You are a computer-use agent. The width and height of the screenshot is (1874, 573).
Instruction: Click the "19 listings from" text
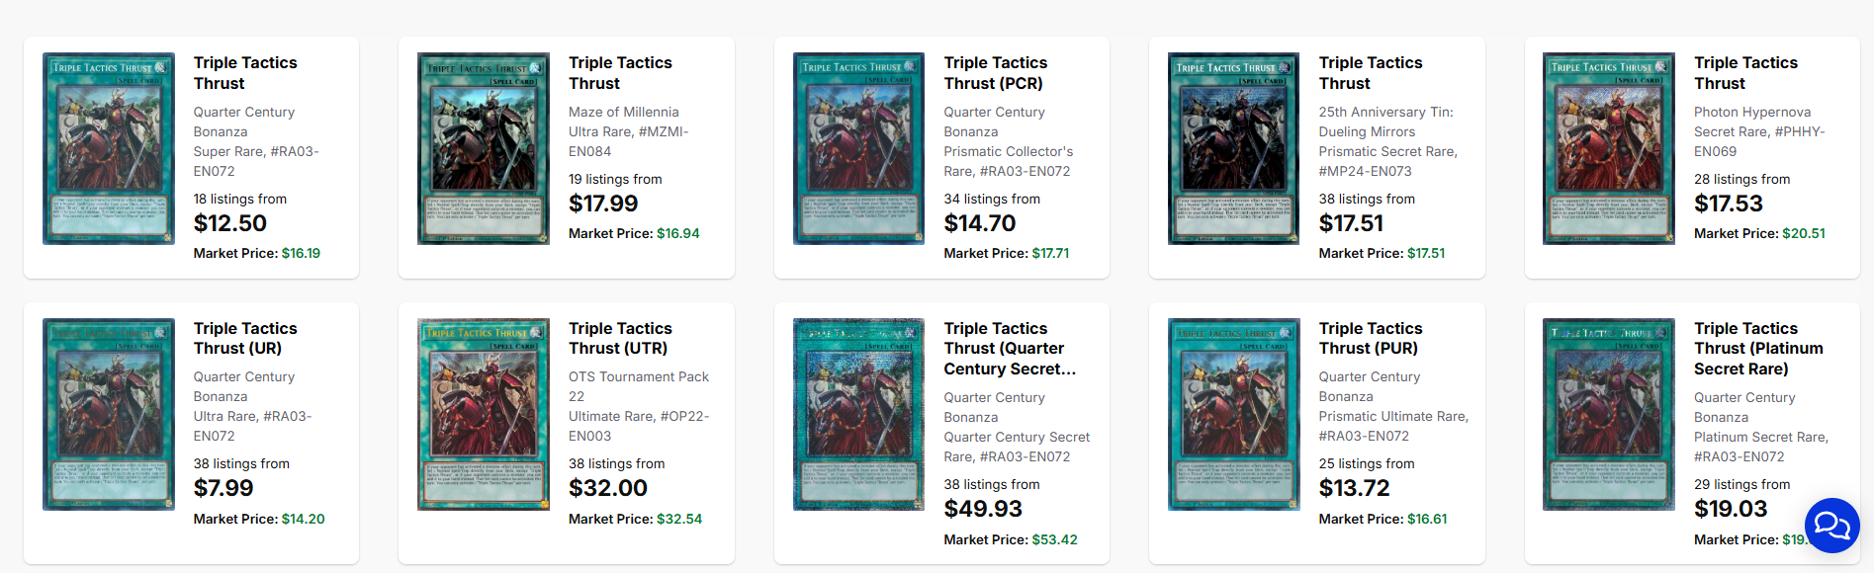point(615,179)
